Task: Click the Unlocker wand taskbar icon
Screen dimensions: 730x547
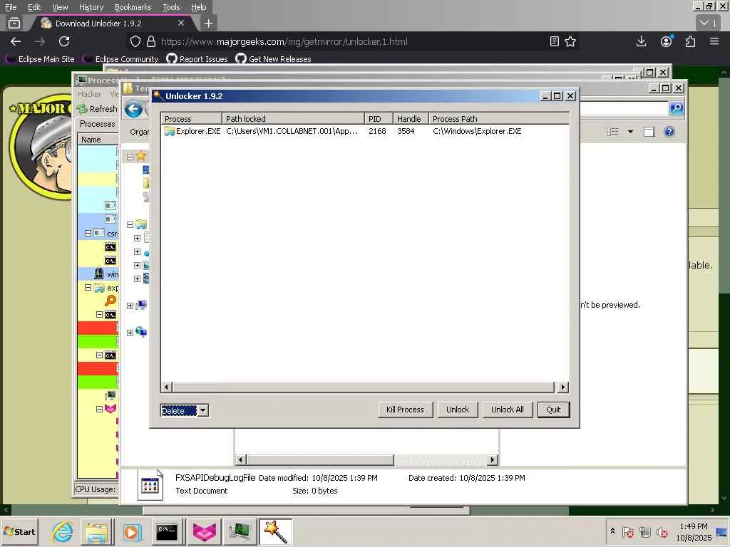Action: point(275,531)
